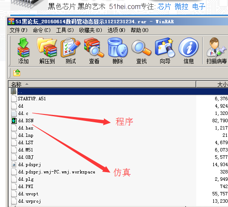Click the WinRAR title bar icon
The width and height of the screenshot is (228, 207).
tap(11, 22)
